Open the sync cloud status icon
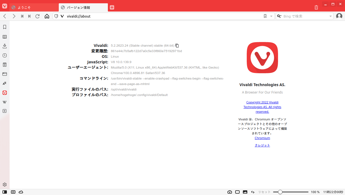345x195 pixels. click(x=21, y=192)
